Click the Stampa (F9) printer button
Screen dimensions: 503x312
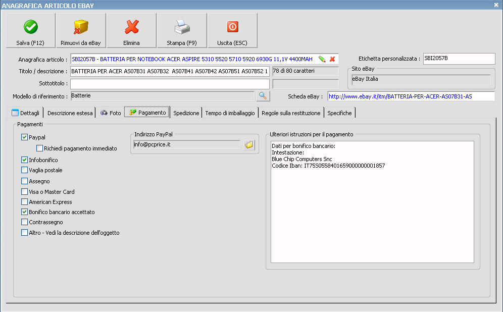click(x=182, y=30)
